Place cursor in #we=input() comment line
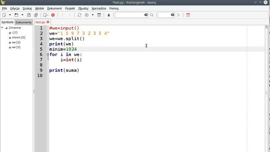Image resolution: width=270 pixels, height=152 pixels. [x=64, y=28]
